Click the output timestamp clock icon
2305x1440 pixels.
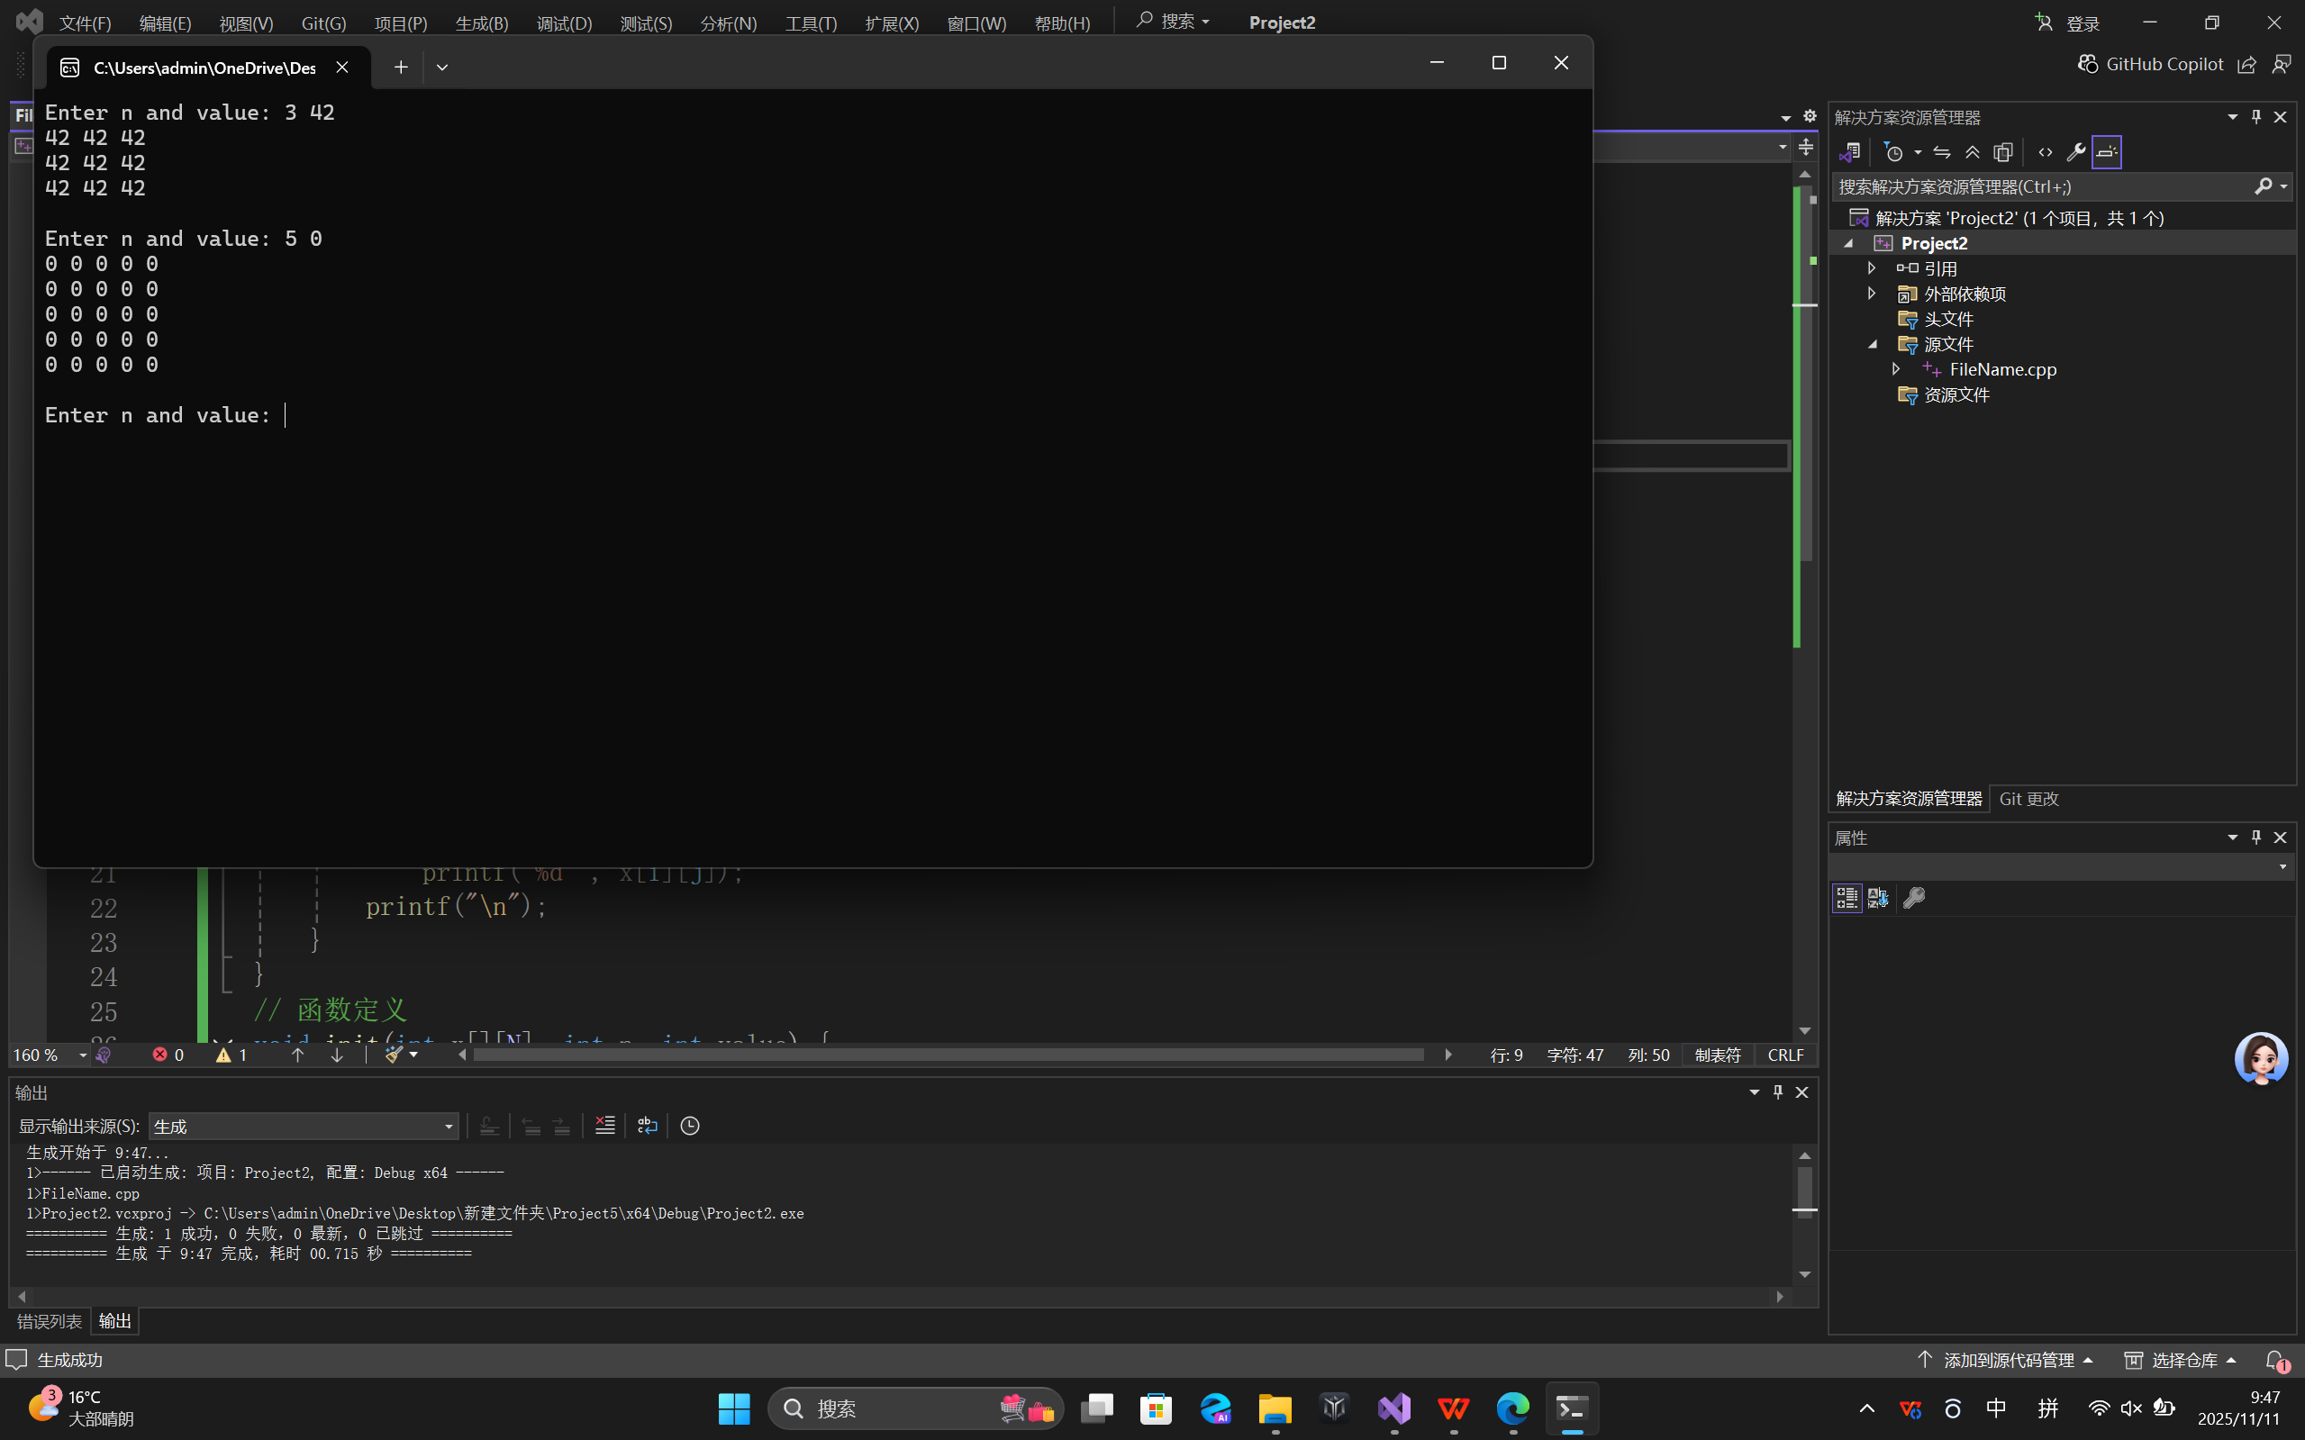tap(690, 1126)
